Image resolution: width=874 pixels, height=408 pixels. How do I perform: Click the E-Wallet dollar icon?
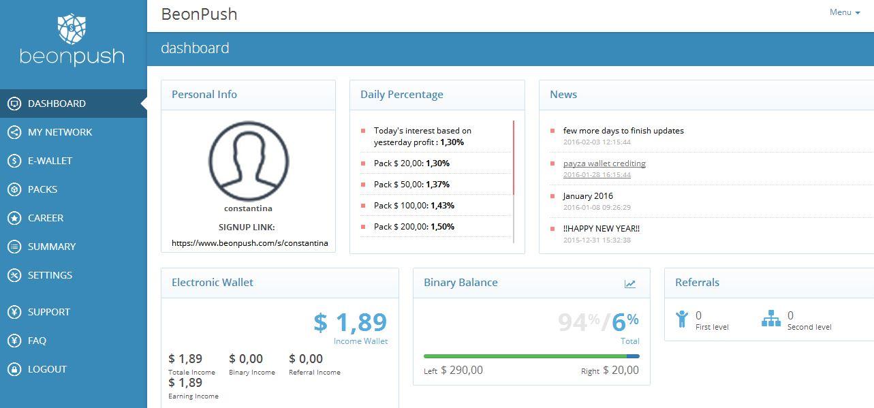(x=14, y=161)
